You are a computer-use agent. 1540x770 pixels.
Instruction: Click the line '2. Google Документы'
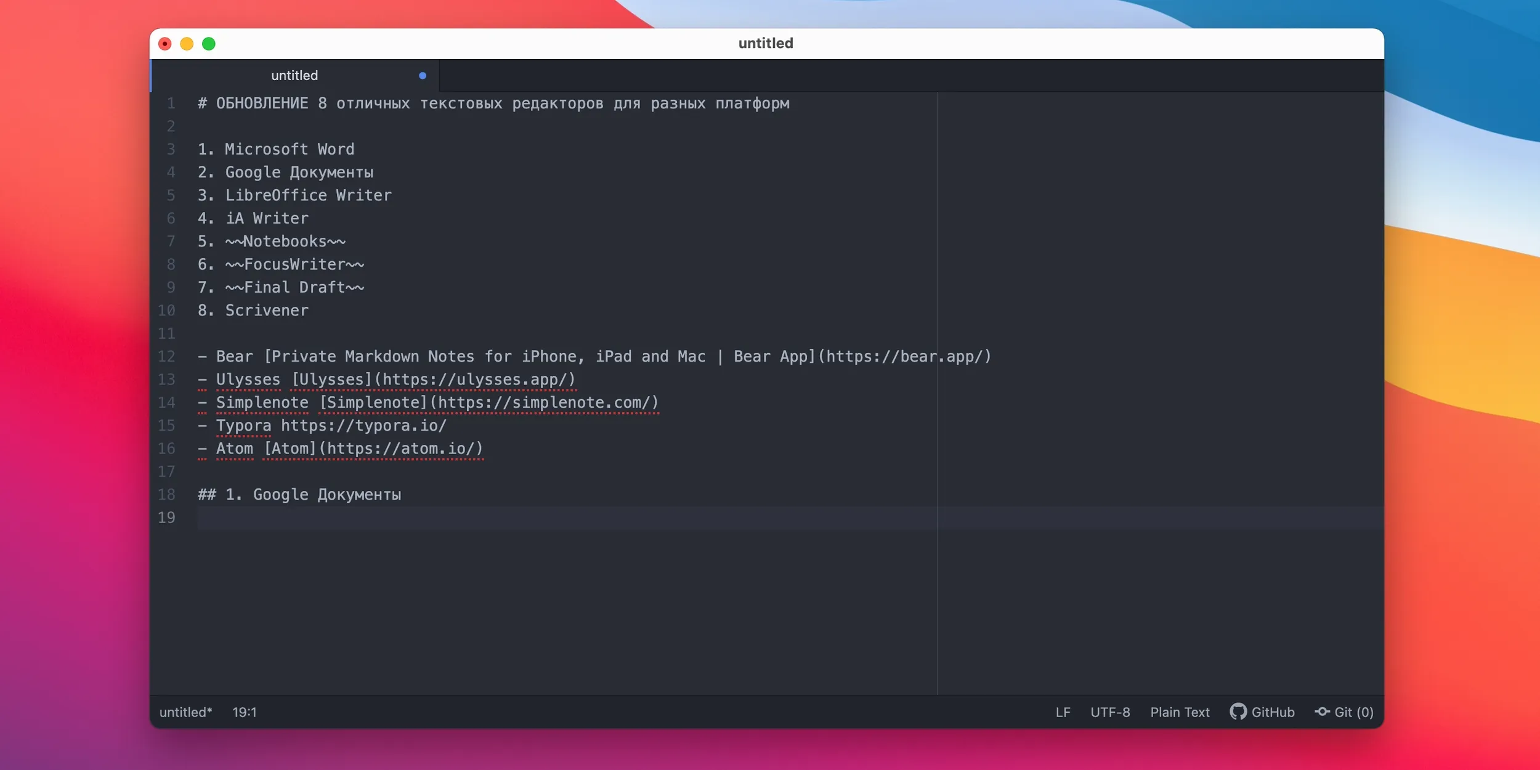point(285,172)
